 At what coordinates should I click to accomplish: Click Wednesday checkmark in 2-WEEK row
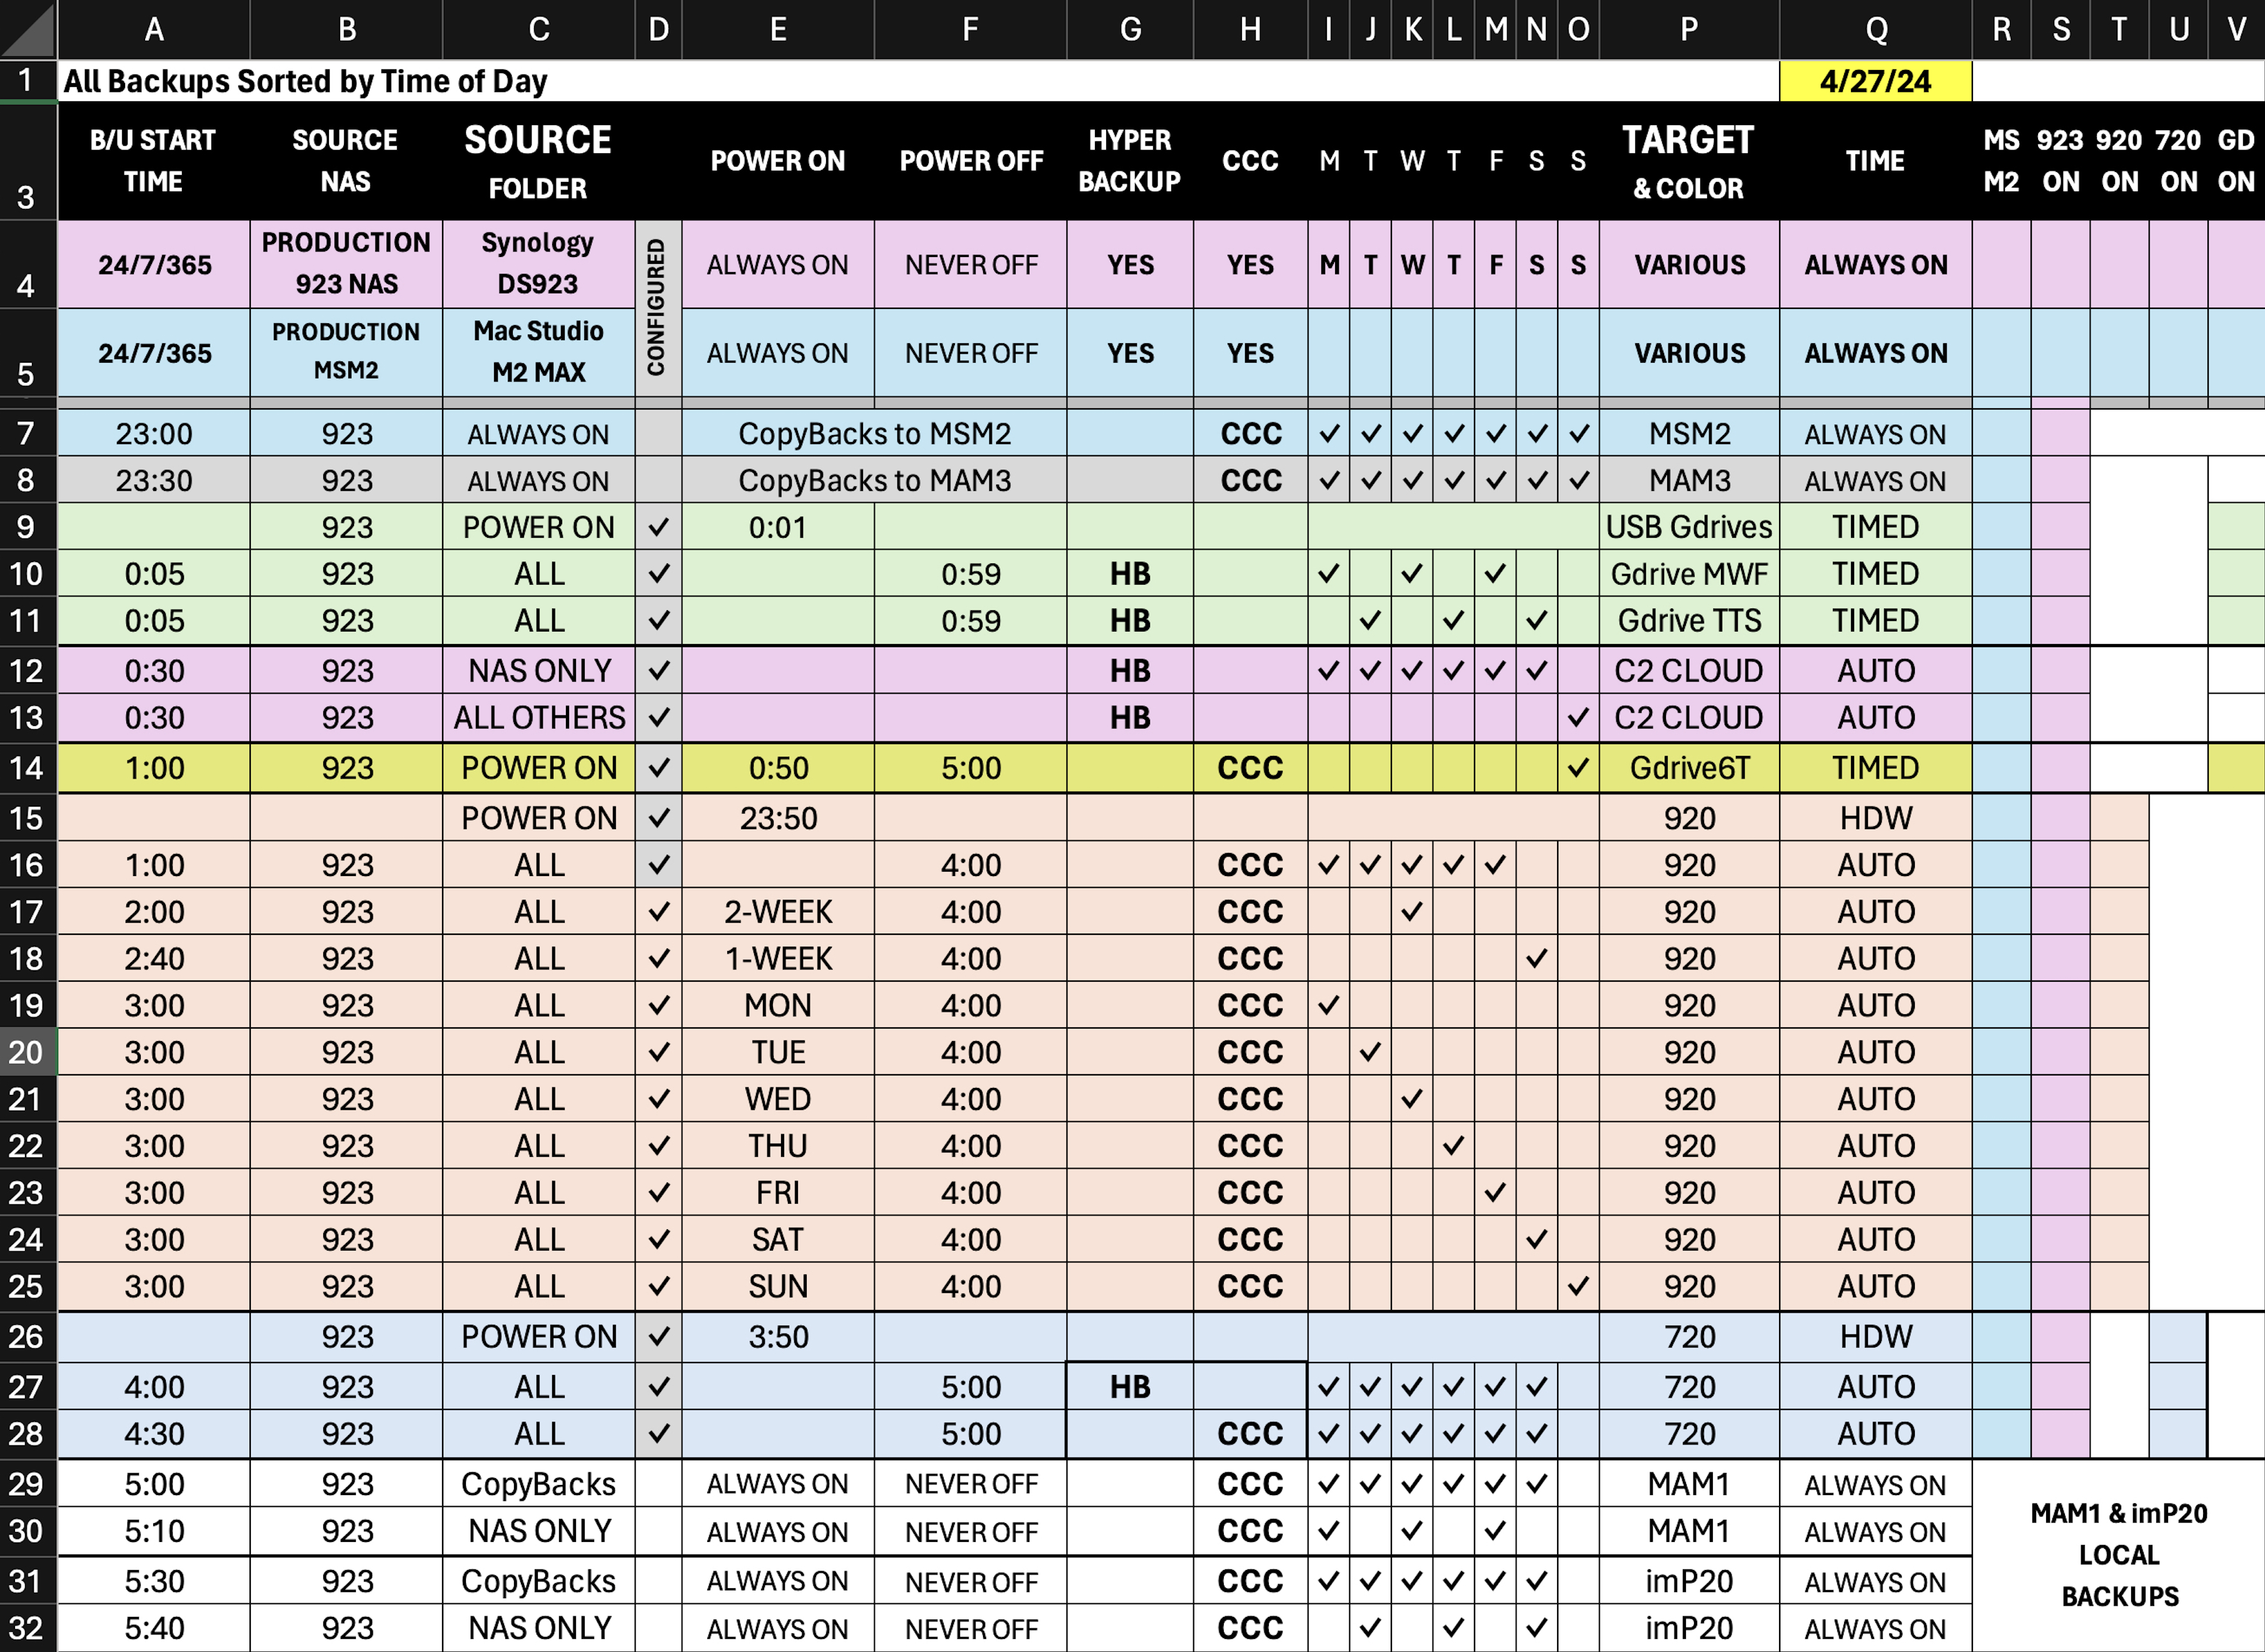(x=1412, y=912)
